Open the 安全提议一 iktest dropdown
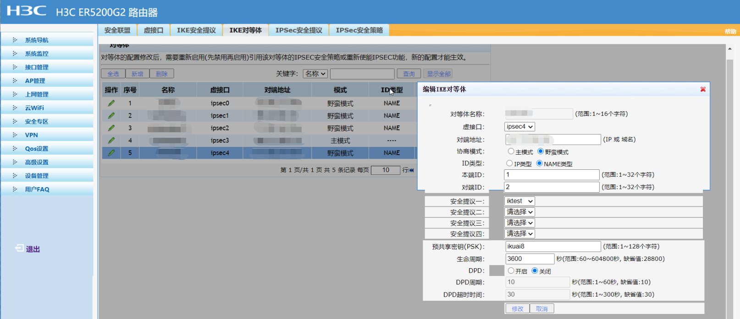 click(519, 201)
